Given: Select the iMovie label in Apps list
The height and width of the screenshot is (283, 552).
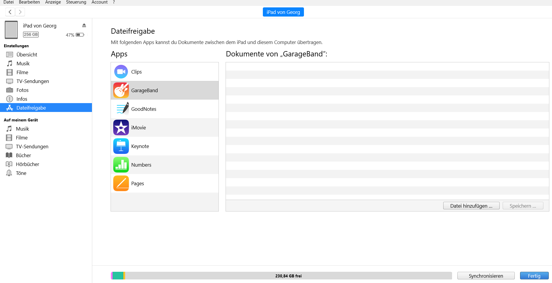Looking at the screenshot, I should click(139, 128).
